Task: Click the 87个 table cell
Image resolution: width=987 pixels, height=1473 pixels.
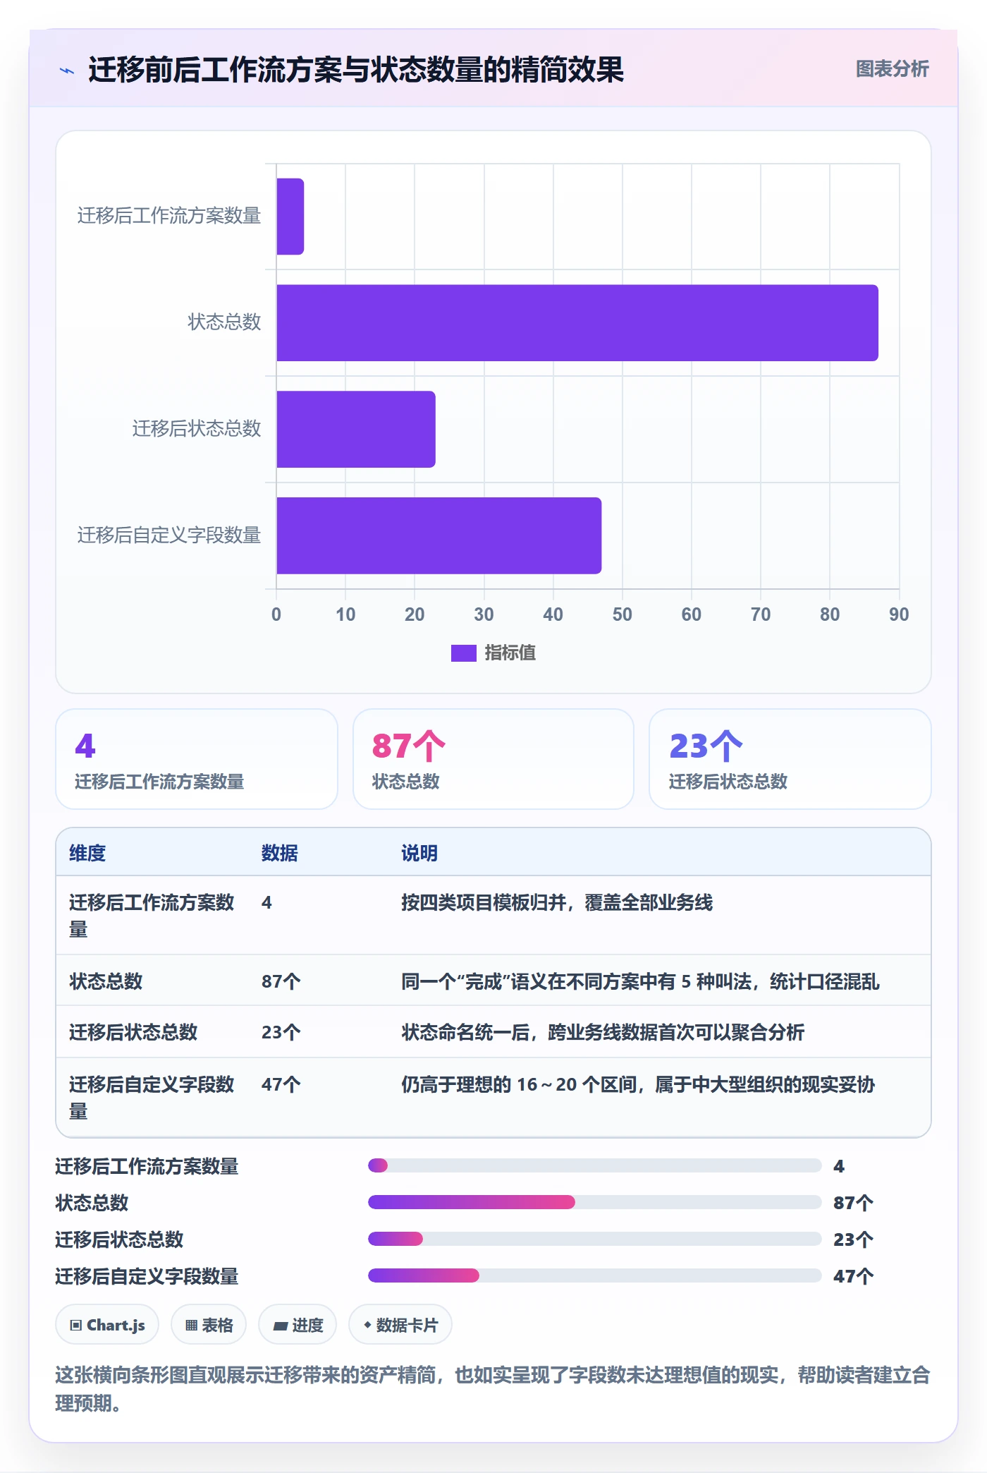Action: [x=281, y=981]
